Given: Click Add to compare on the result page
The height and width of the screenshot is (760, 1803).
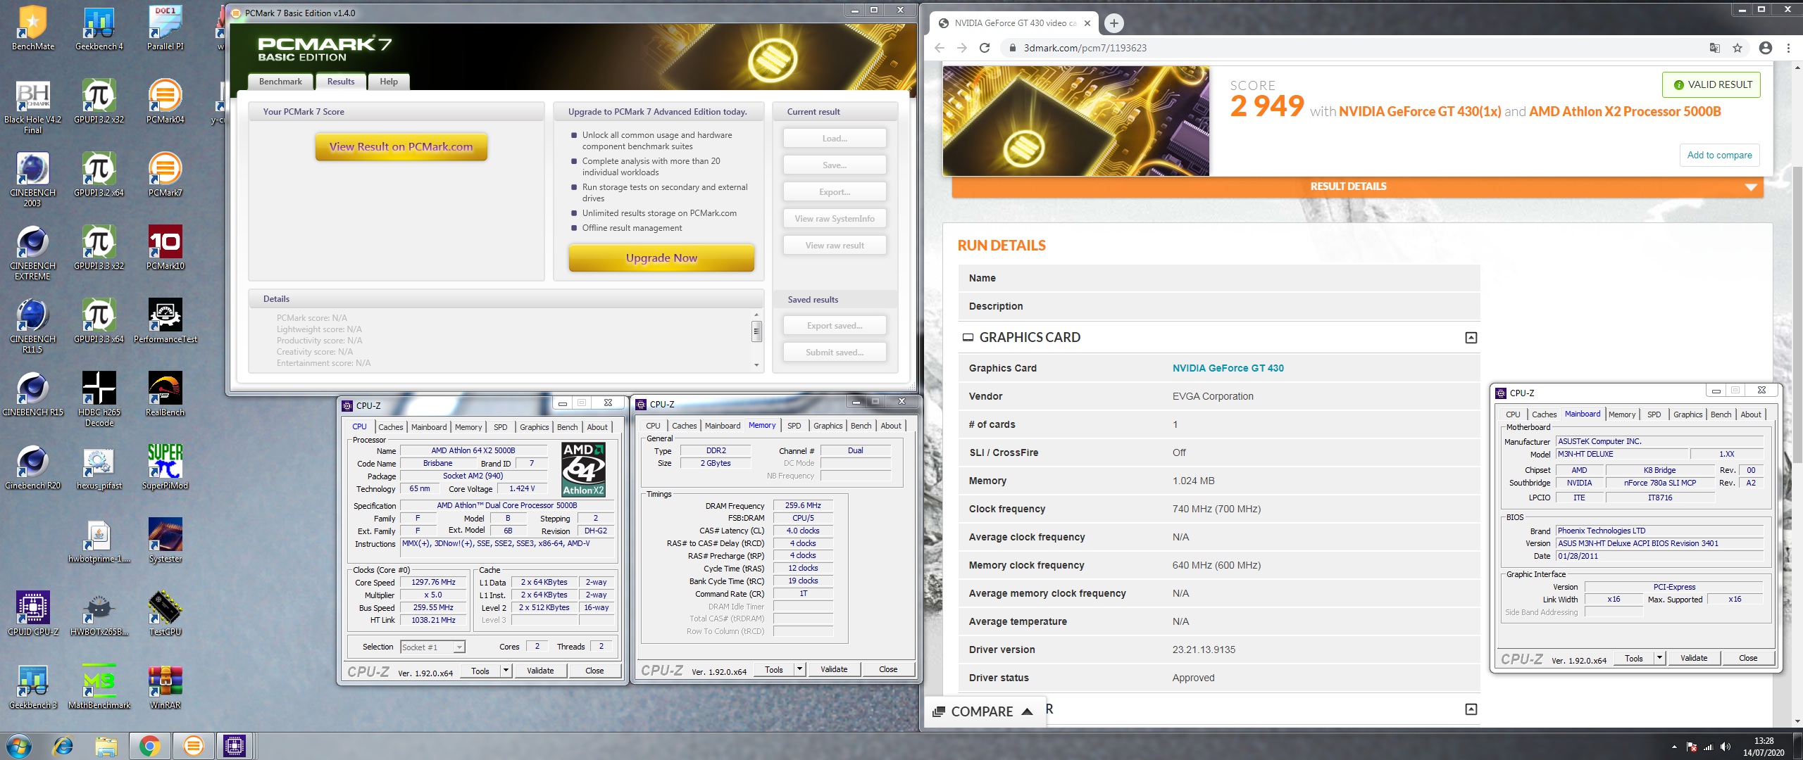Looking at the screenshot, I should (x=1719, y=155).
